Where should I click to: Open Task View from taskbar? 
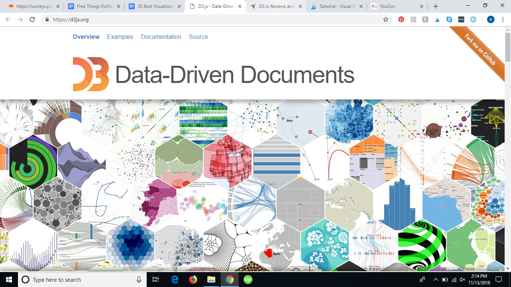click(x=156, y=280)
